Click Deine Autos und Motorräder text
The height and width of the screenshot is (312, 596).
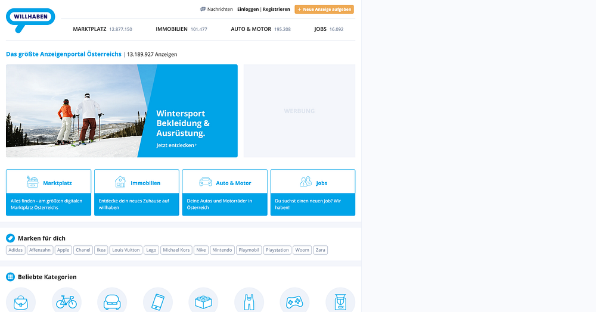[x=219, y=204]
